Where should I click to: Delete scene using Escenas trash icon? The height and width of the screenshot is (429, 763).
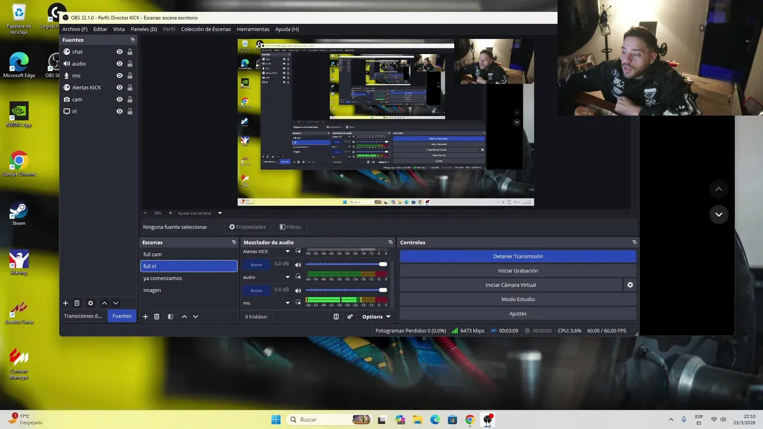point(157,316)
